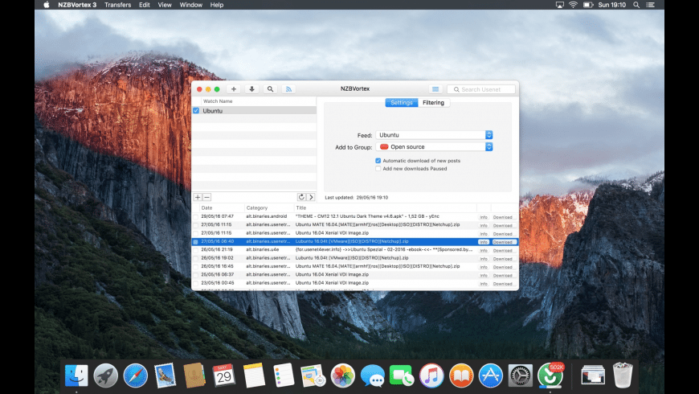Screen dimensions: 699x394
Task: Expand the Add to Group dropdown
Action: [434, 147]
